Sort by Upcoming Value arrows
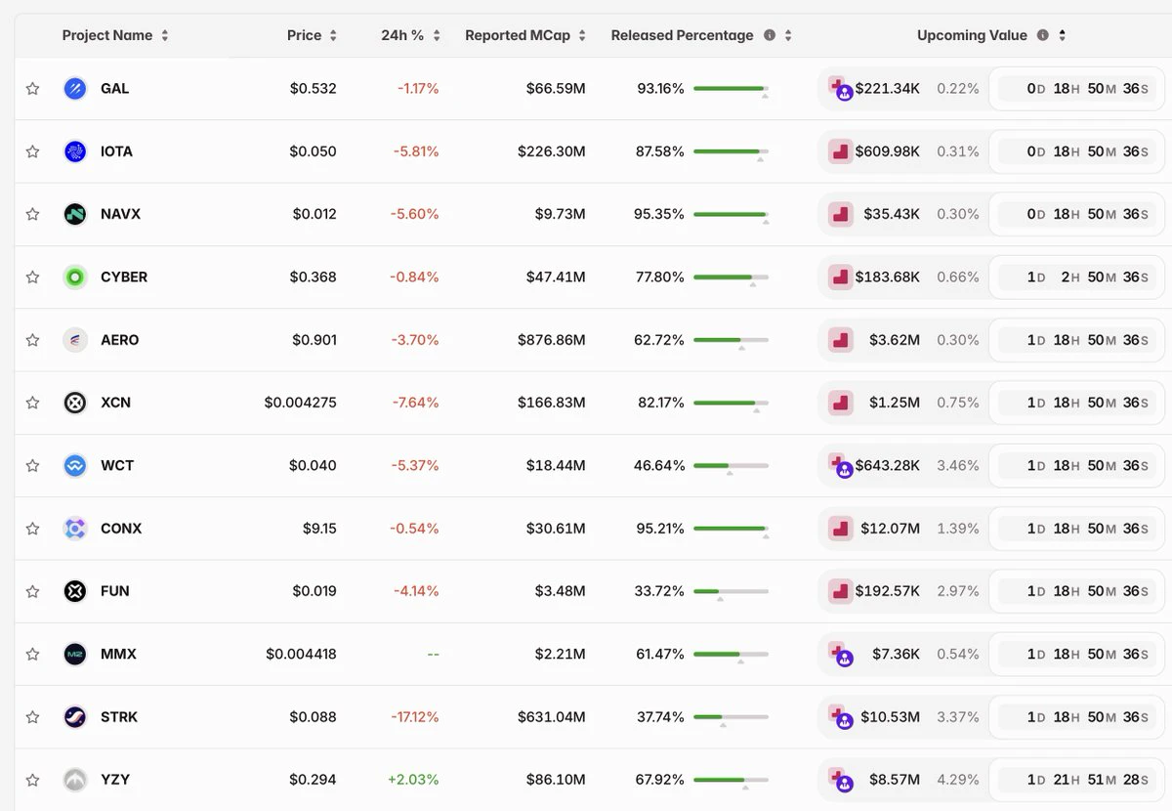The height and width of the screenshot is (811, 1172). [x=1062, y=35]
